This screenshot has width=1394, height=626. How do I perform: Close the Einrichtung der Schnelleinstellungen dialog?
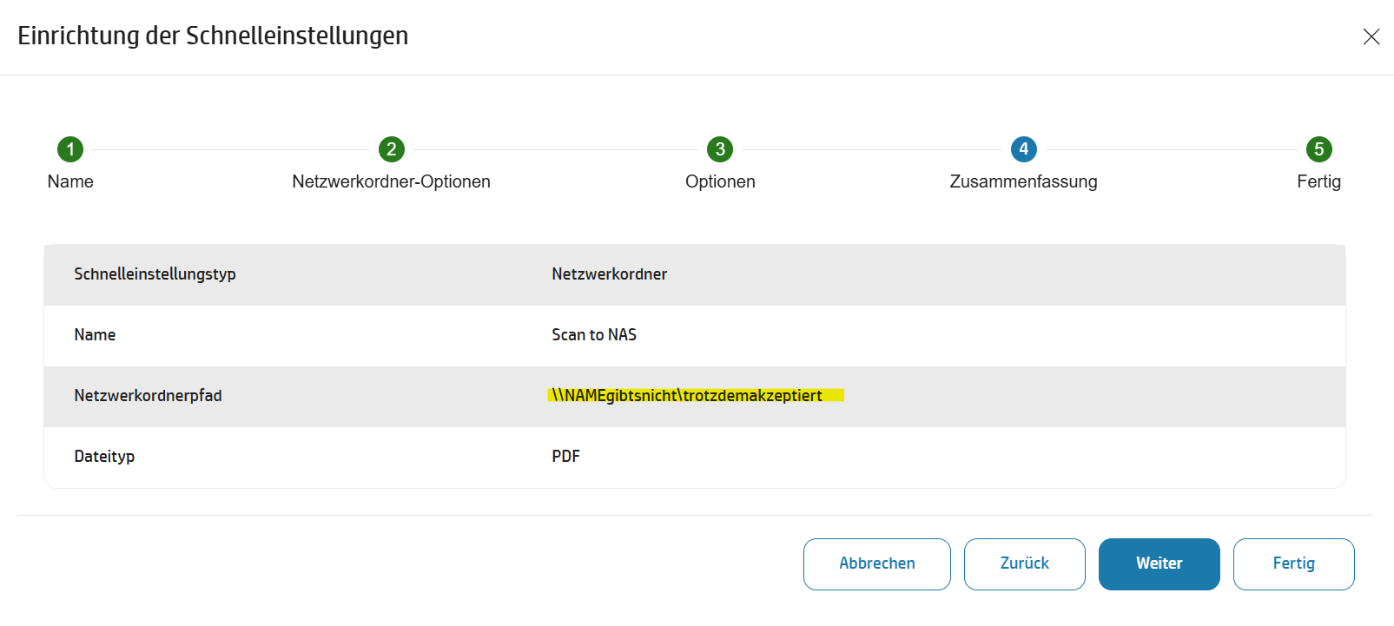pos(1371,36)
